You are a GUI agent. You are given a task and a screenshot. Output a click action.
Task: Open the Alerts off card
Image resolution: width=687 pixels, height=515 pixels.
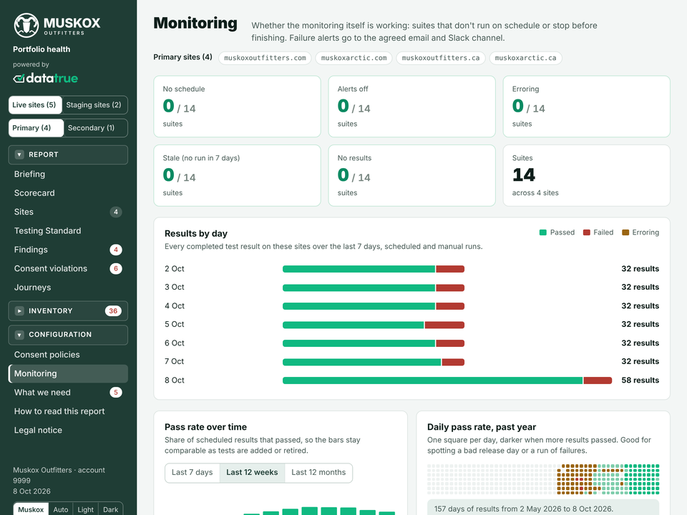point(412,107)
